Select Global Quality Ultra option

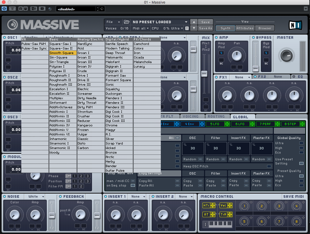[x=302, y=143]
